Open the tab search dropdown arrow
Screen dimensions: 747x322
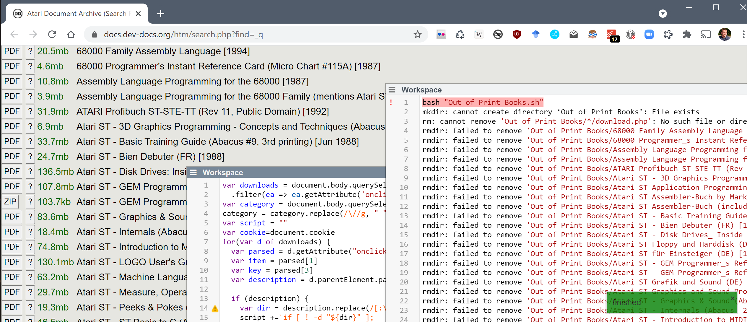pyautogui.click(x=663, y=14)
